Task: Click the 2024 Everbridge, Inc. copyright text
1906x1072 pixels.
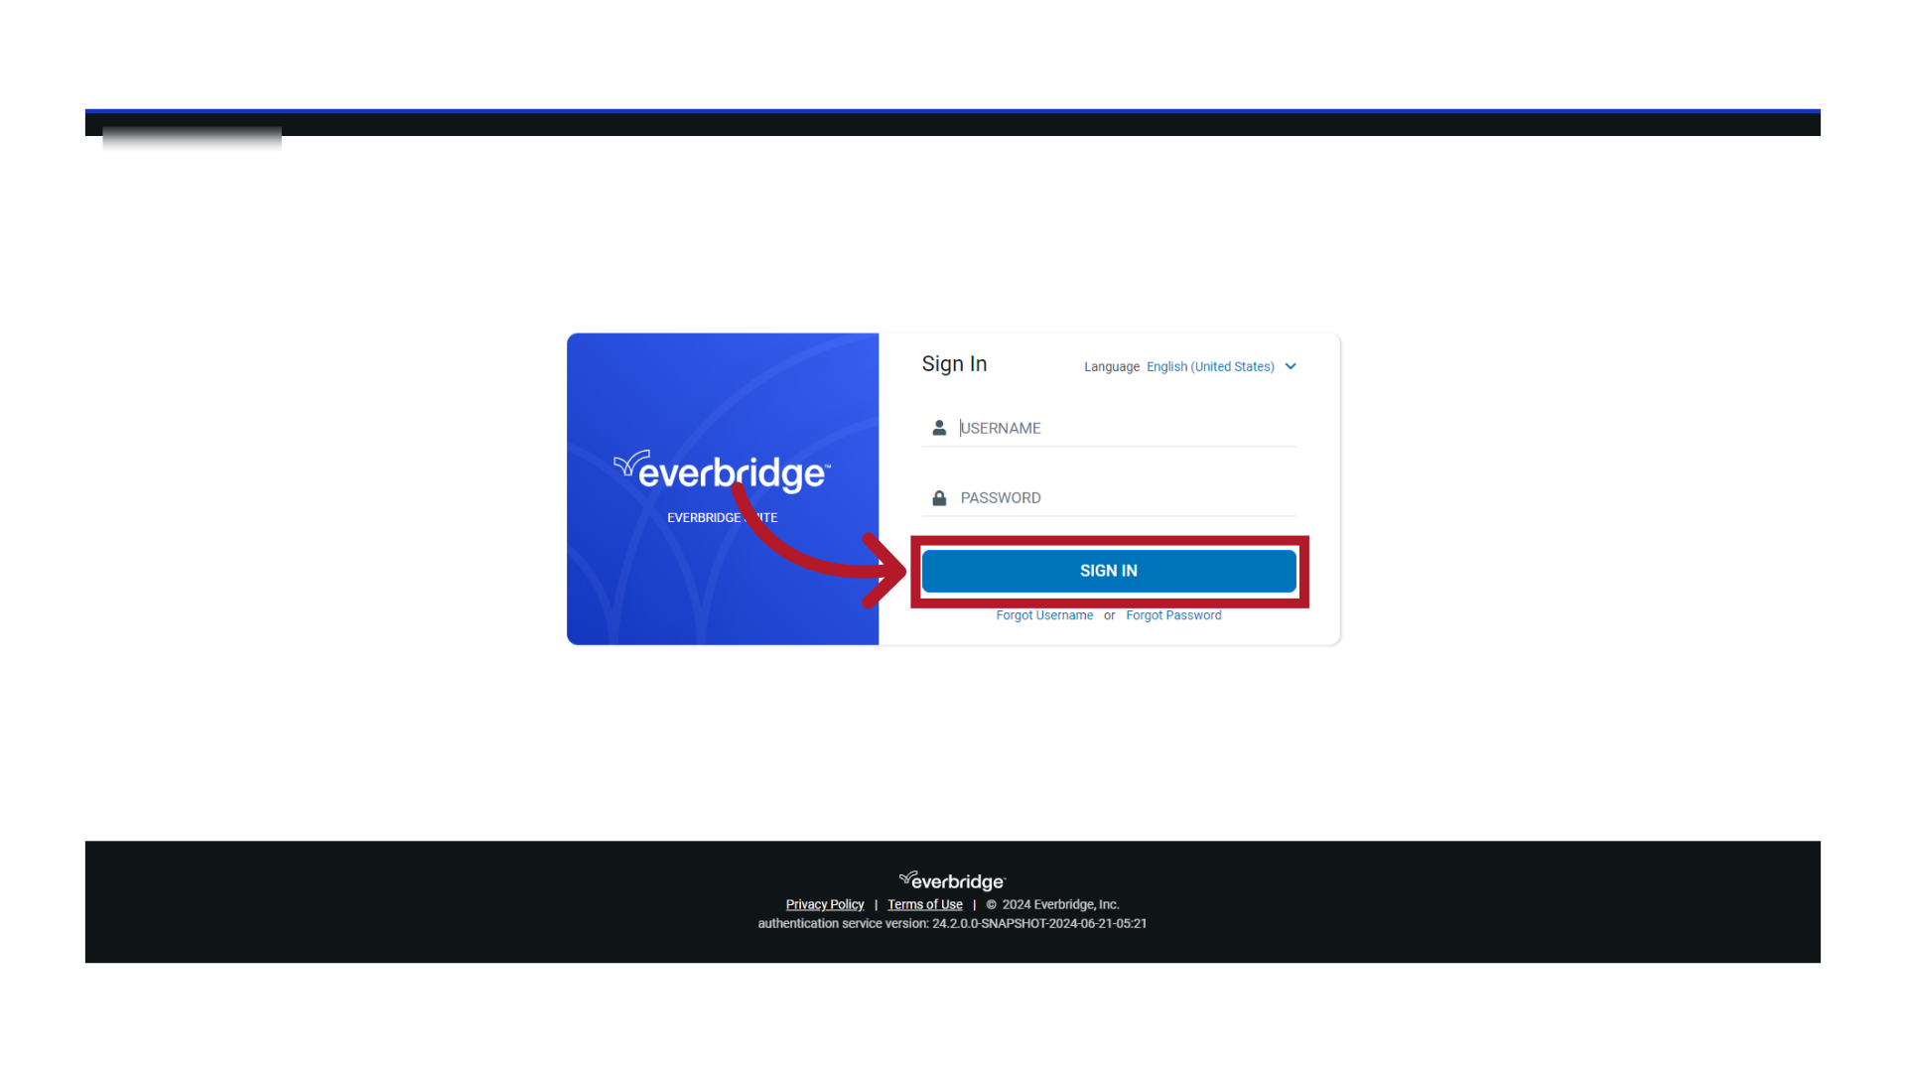Action: click(1052, 904)
